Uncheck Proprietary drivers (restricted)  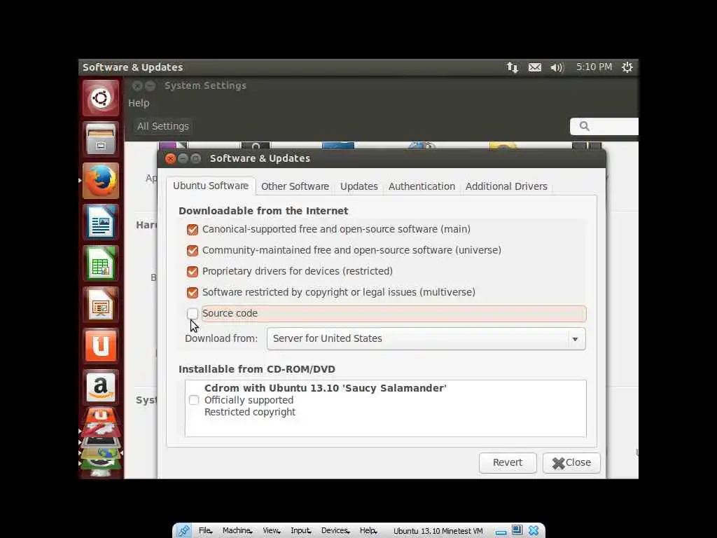(x=193, y=271)
